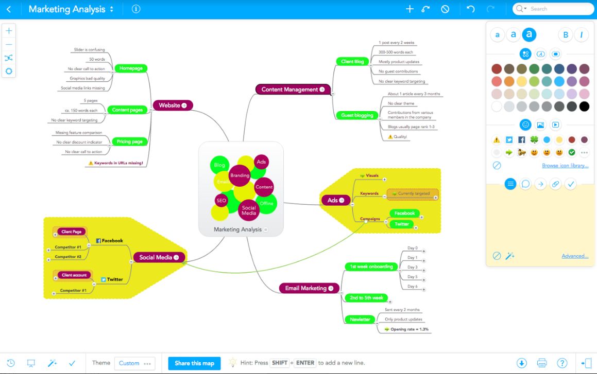Open the Advanced link in panel
The image size is (597, 374).
pos(575,256)
